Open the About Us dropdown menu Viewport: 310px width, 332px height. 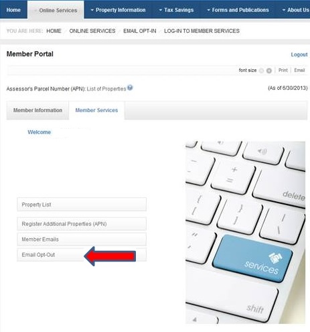click(295, 10)
